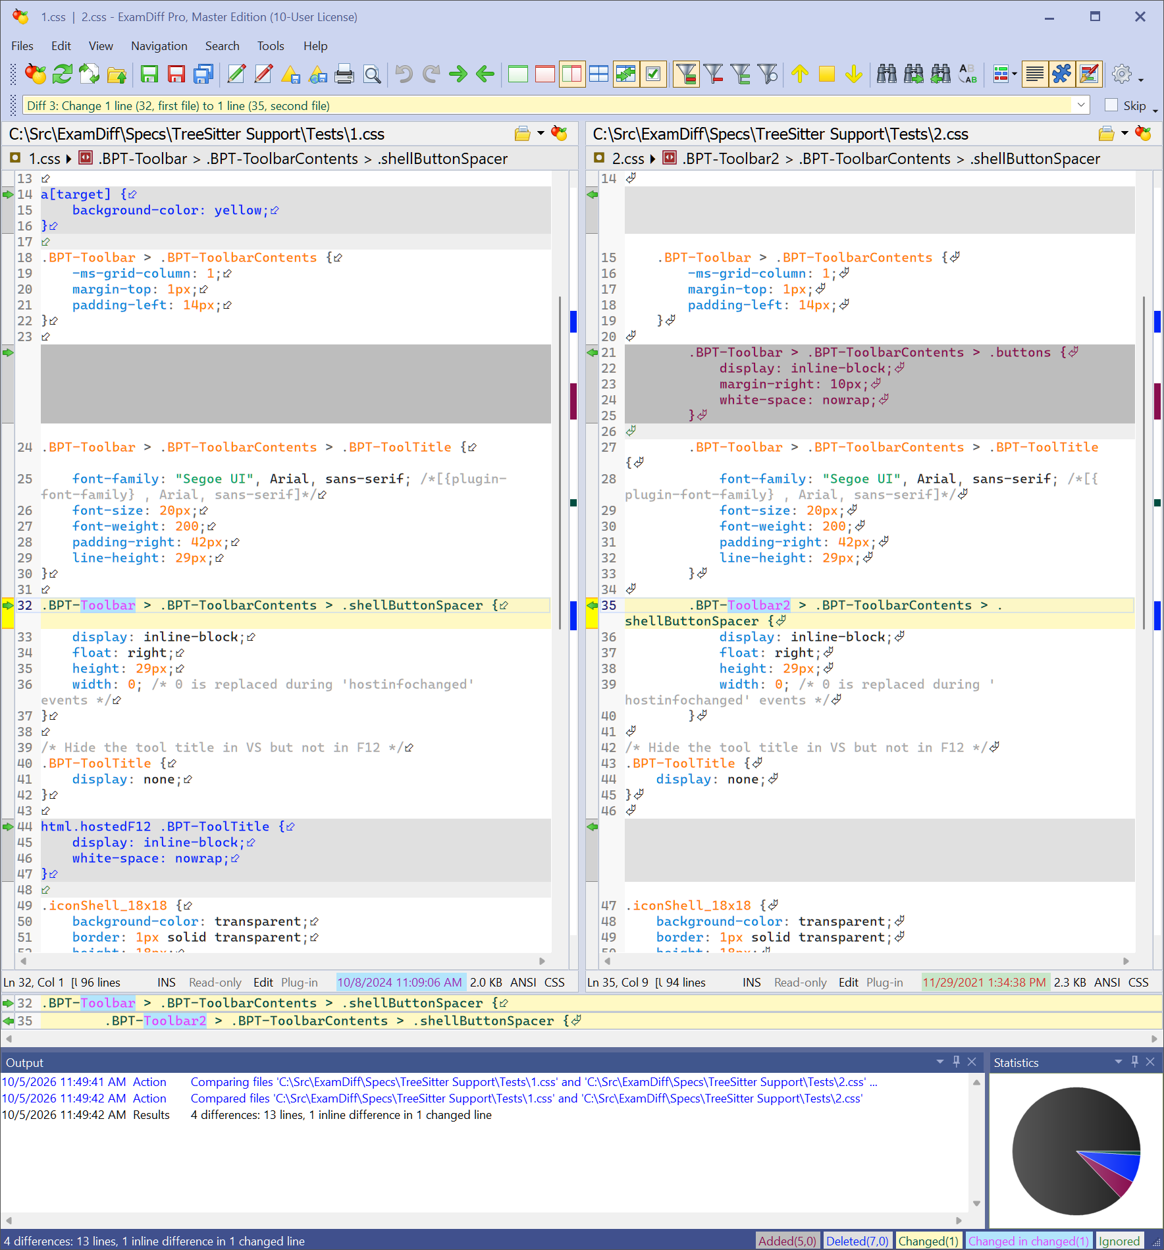Toggle synchronized scrolling green arrows button
This screenshot has height=1250, width=1164.
pos(626,74)
